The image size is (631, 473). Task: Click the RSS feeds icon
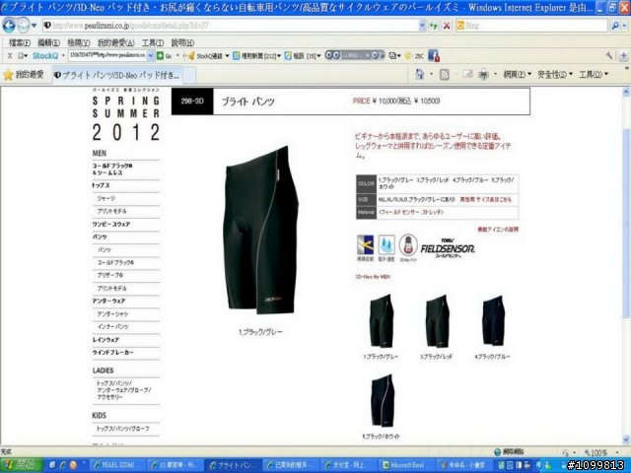[444, 75]
